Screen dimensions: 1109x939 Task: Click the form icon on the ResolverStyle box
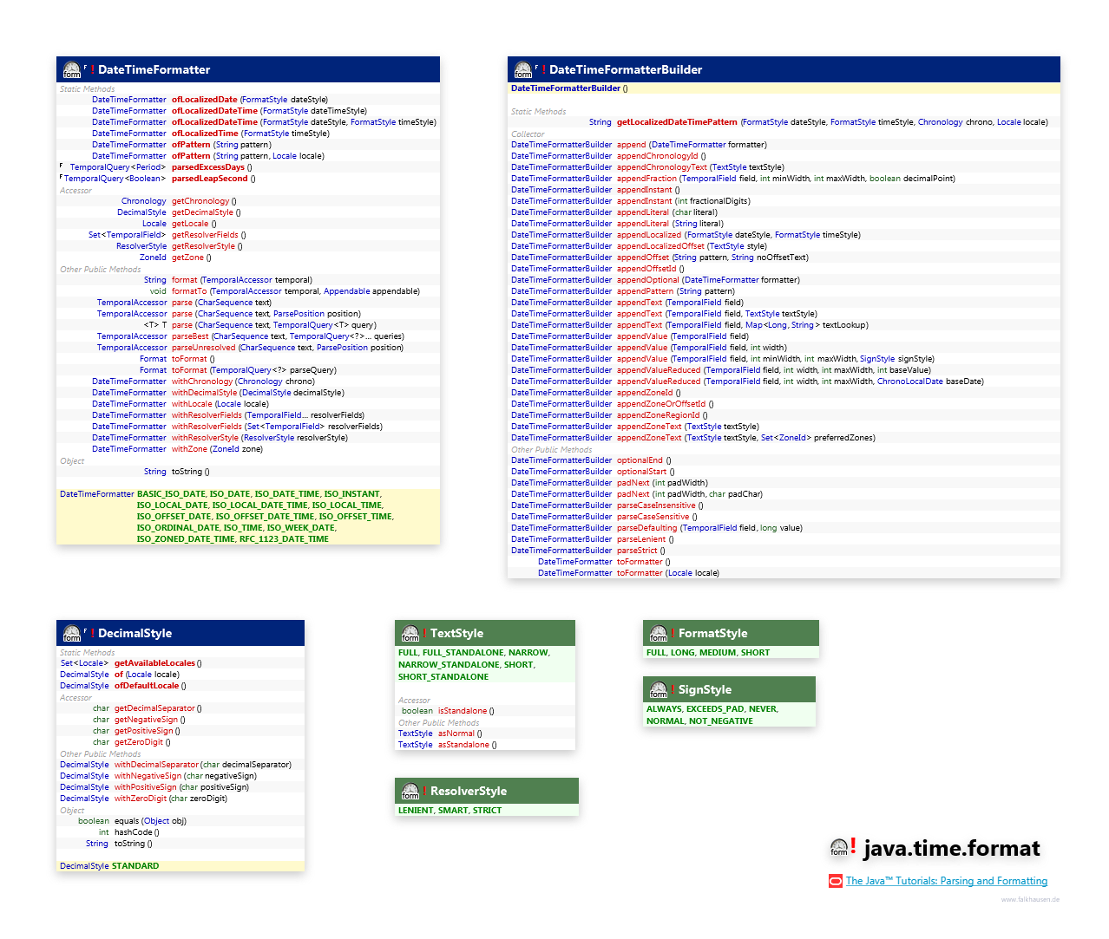[x=410, y=791]
